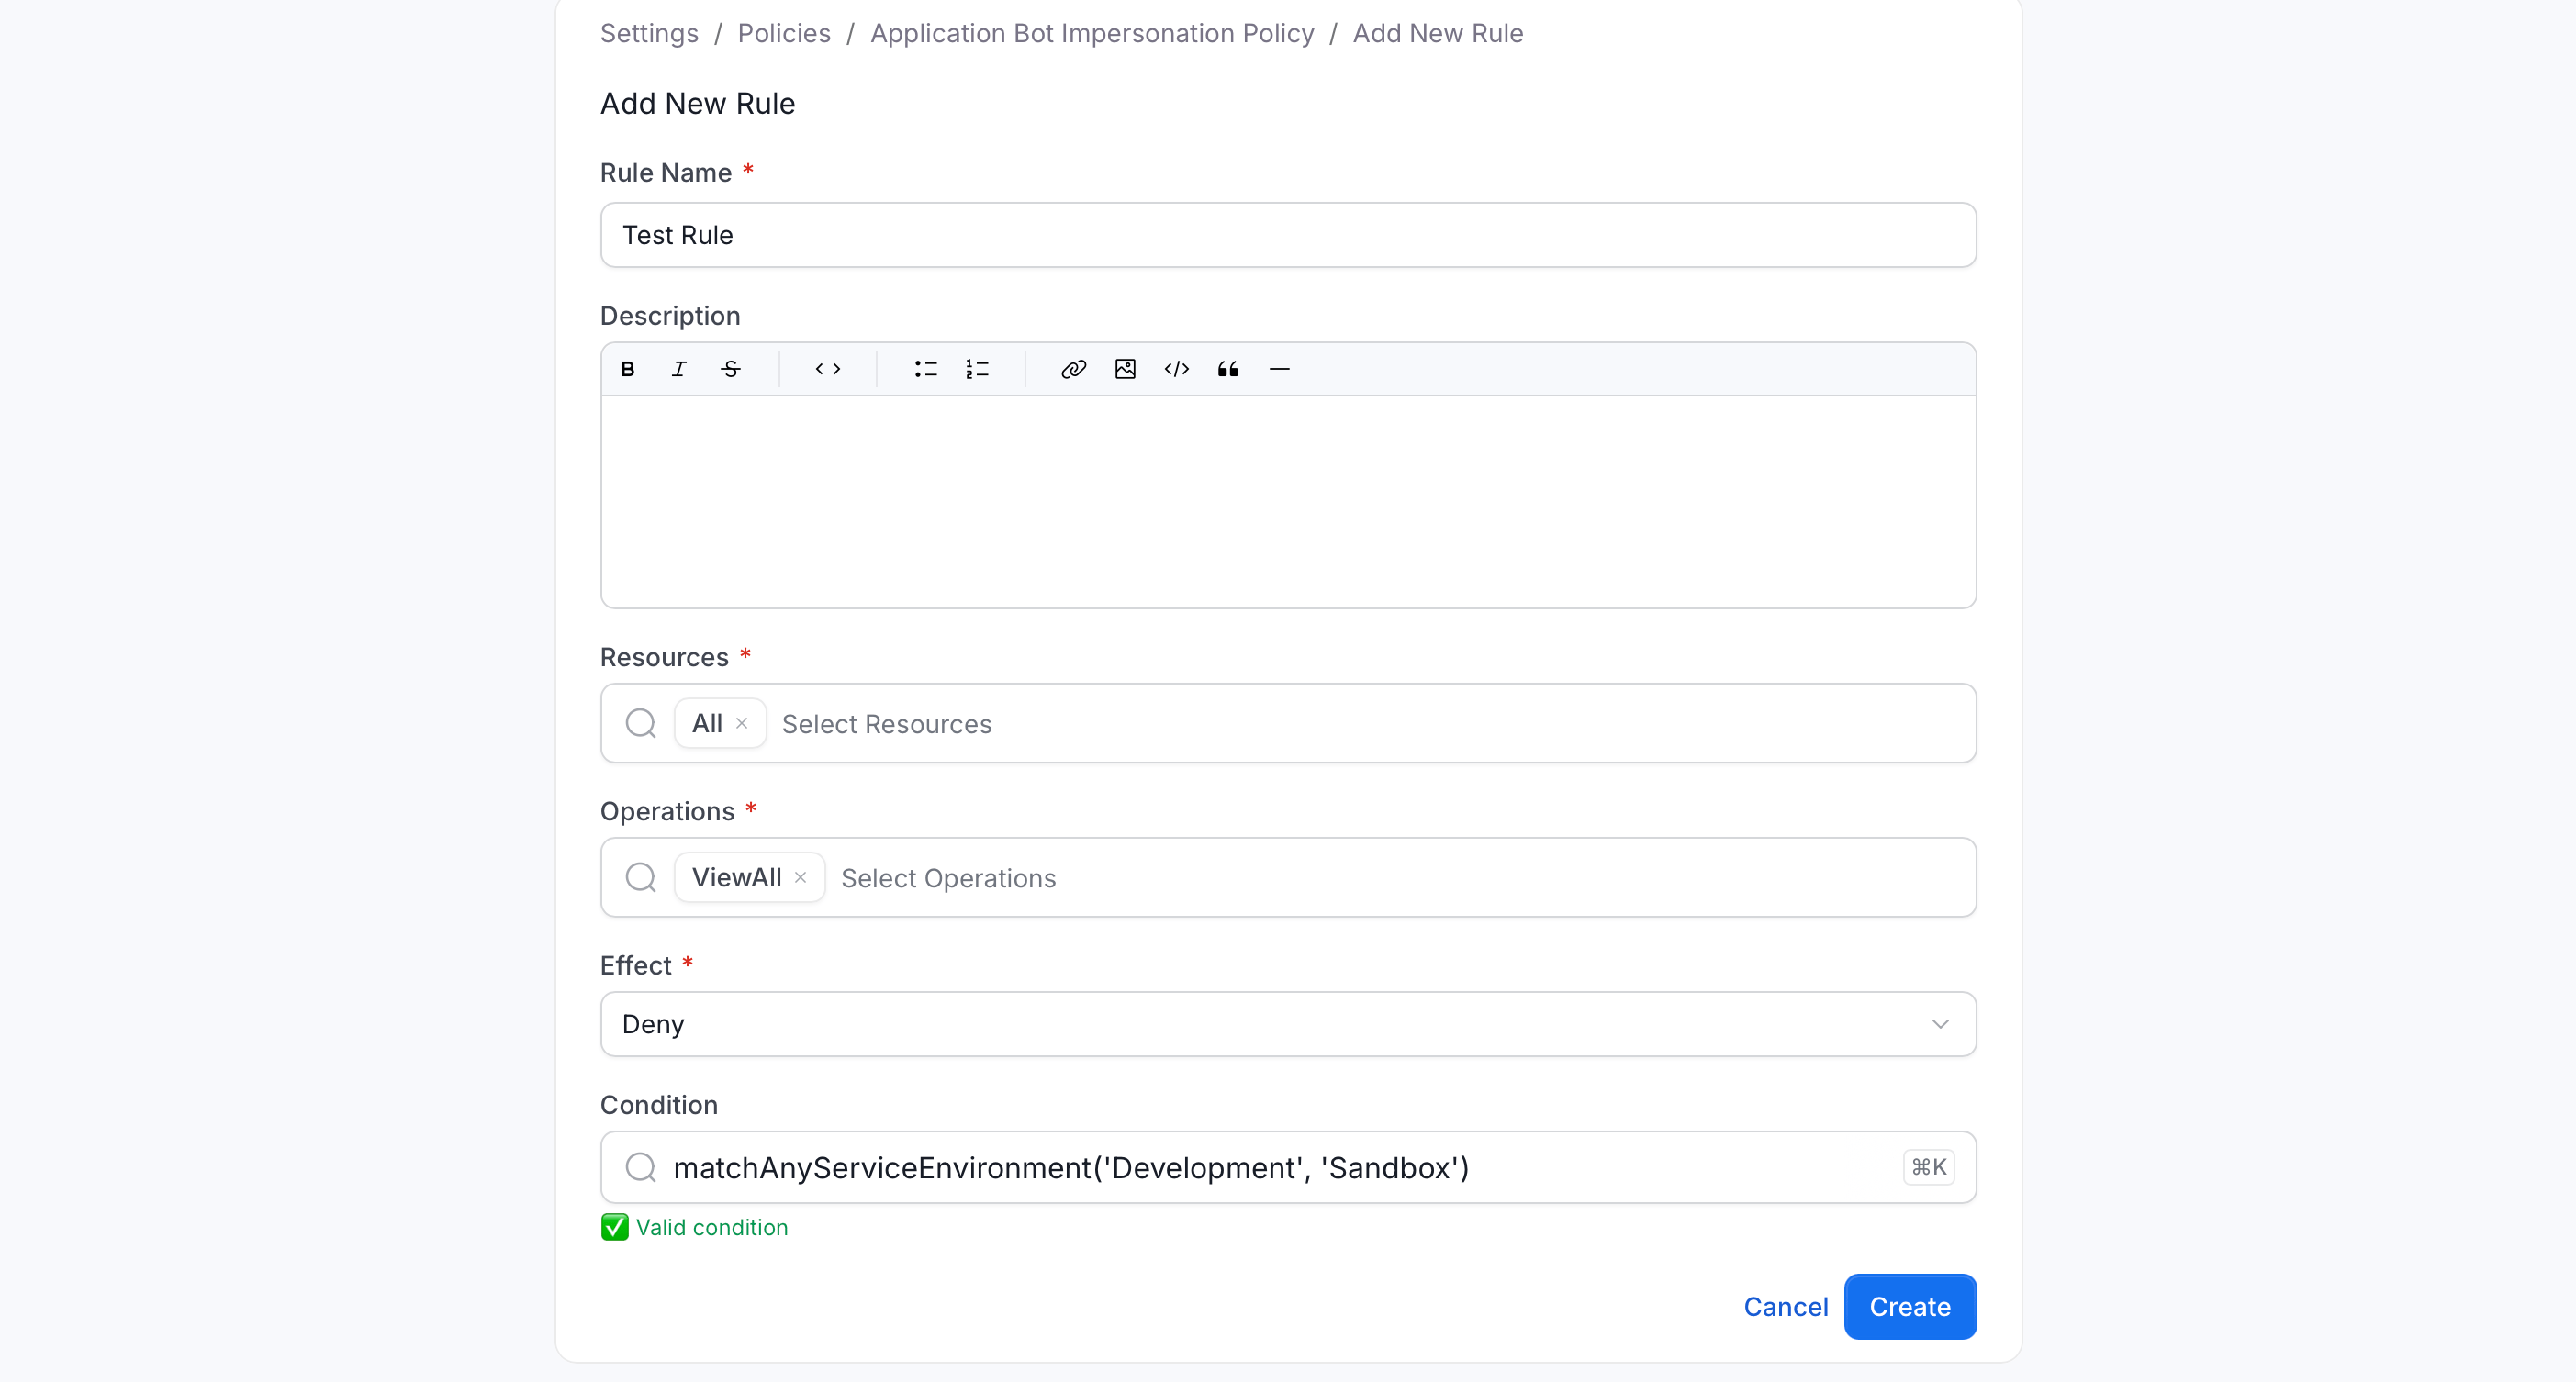Viewport: 2576px width, 1382px height.
Task: Create the new rule
Action: pyautogui.click(x=1910, y=1306)
